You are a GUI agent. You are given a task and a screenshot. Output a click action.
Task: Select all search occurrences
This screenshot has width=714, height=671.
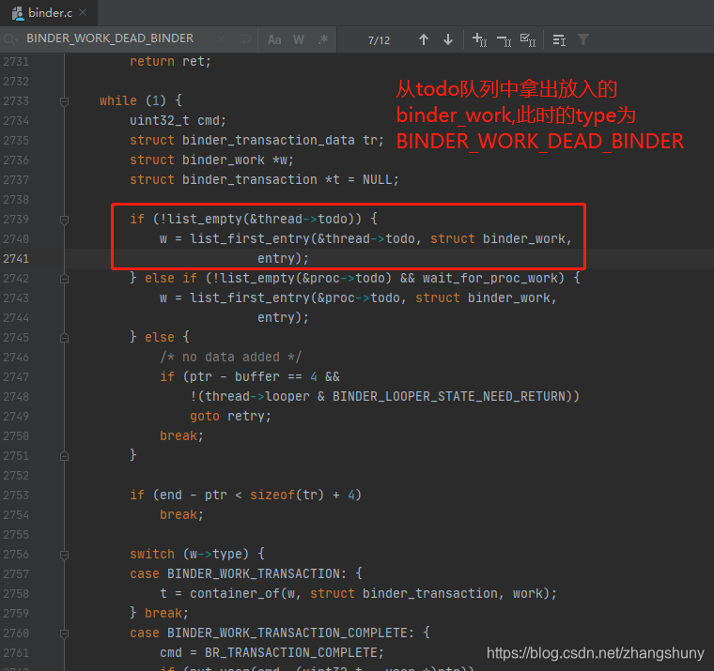pyautogui.click(x=528, y=40)
